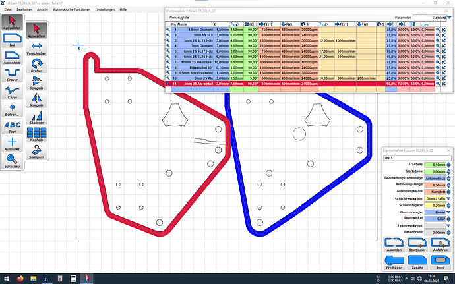The height and width of the screenshot is (284, 455).
Task: Open the Schlichtwerkzeug dropdown arrow
Action: 448,199
